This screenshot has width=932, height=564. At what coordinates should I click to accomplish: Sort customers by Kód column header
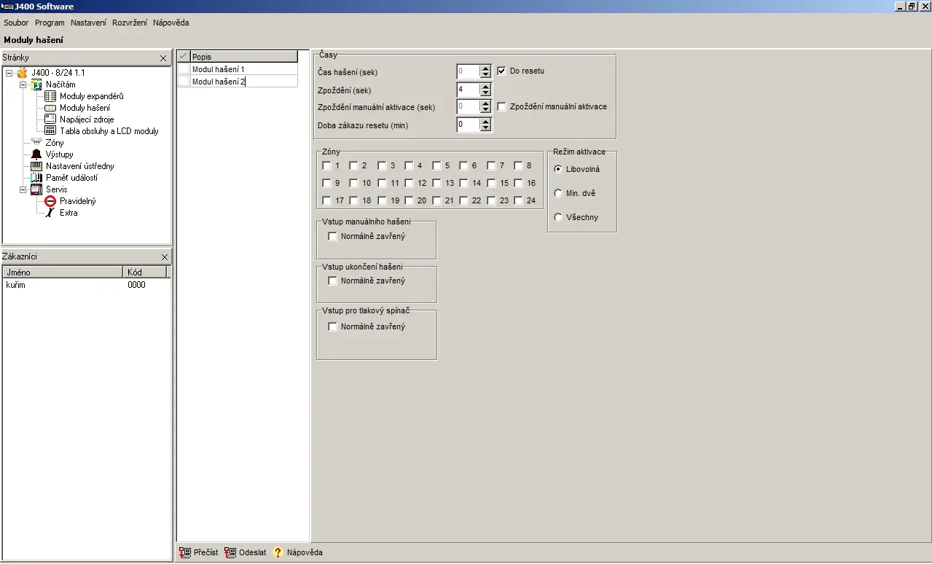pyautogui.click(x=145, y=272)
